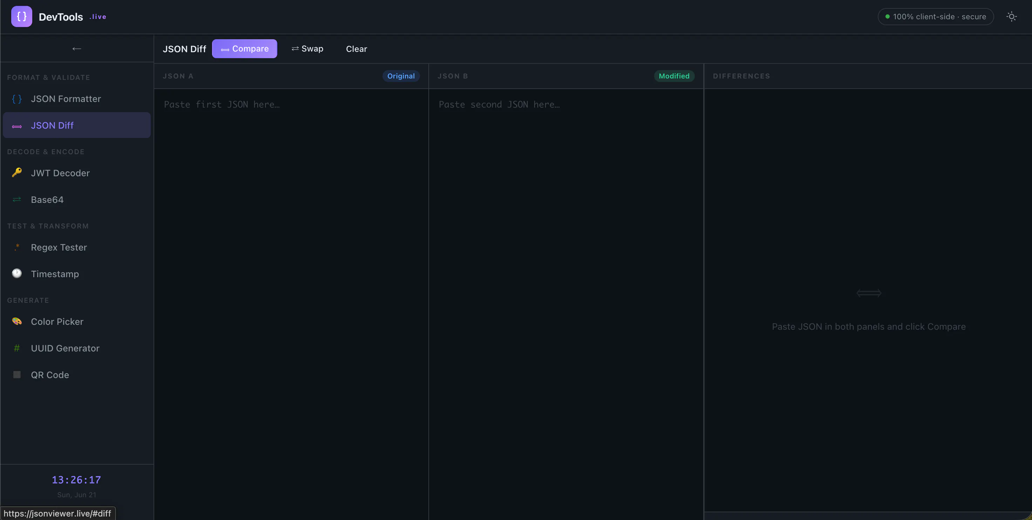Click the Clear button
The height and width of the screenshot is (520, 1032).
tap(357, 48)
